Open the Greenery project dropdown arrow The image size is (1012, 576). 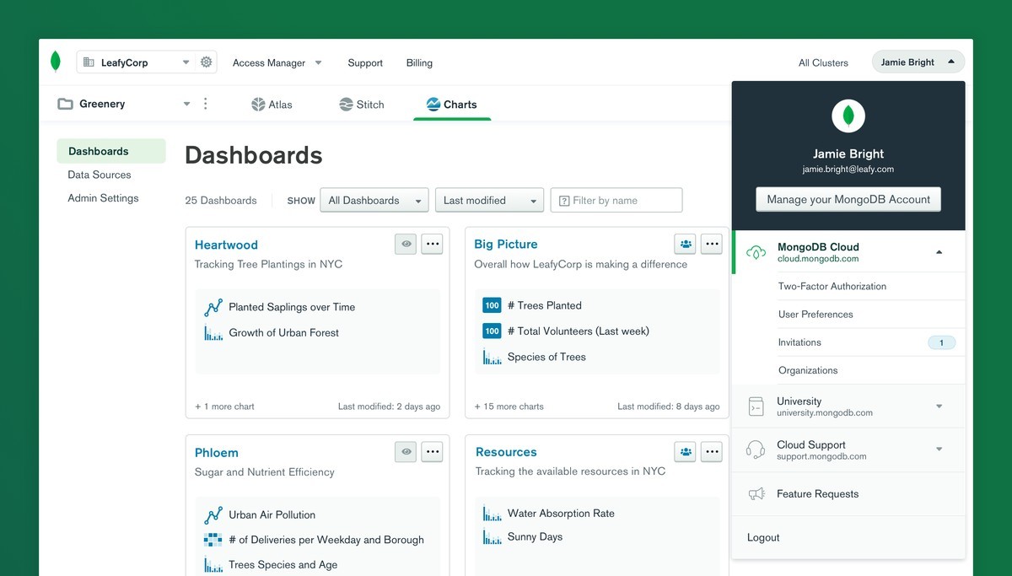coord(186,105)
